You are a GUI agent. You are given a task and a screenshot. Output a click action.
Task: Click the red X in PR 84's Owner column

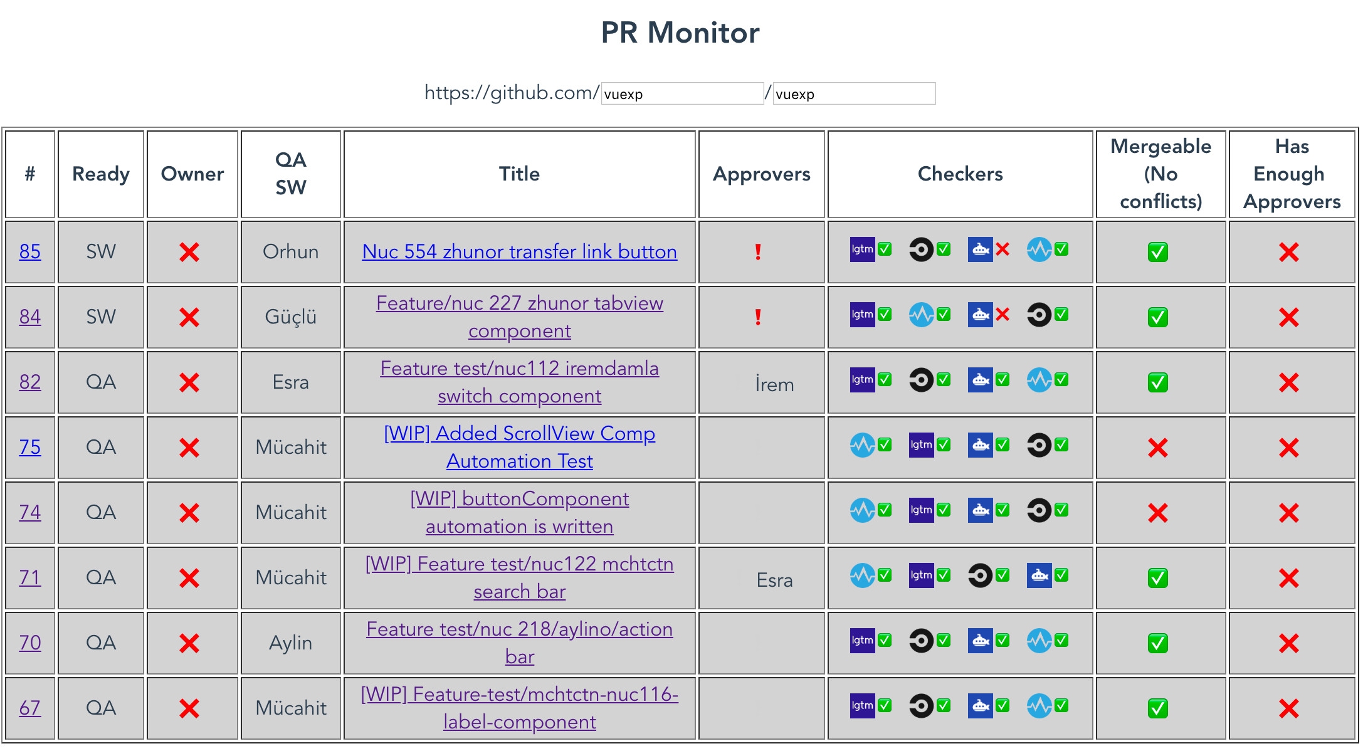189,317
